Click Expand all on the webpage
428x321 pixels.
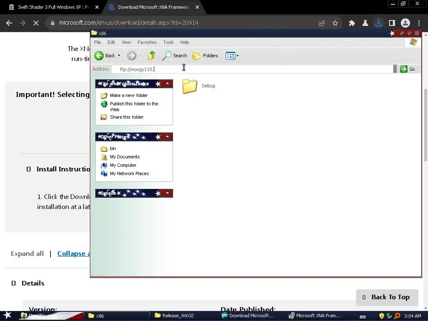click(x=27, y=254)
